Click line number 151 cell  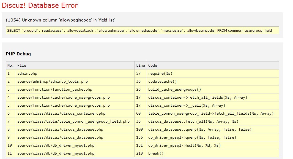141,145
